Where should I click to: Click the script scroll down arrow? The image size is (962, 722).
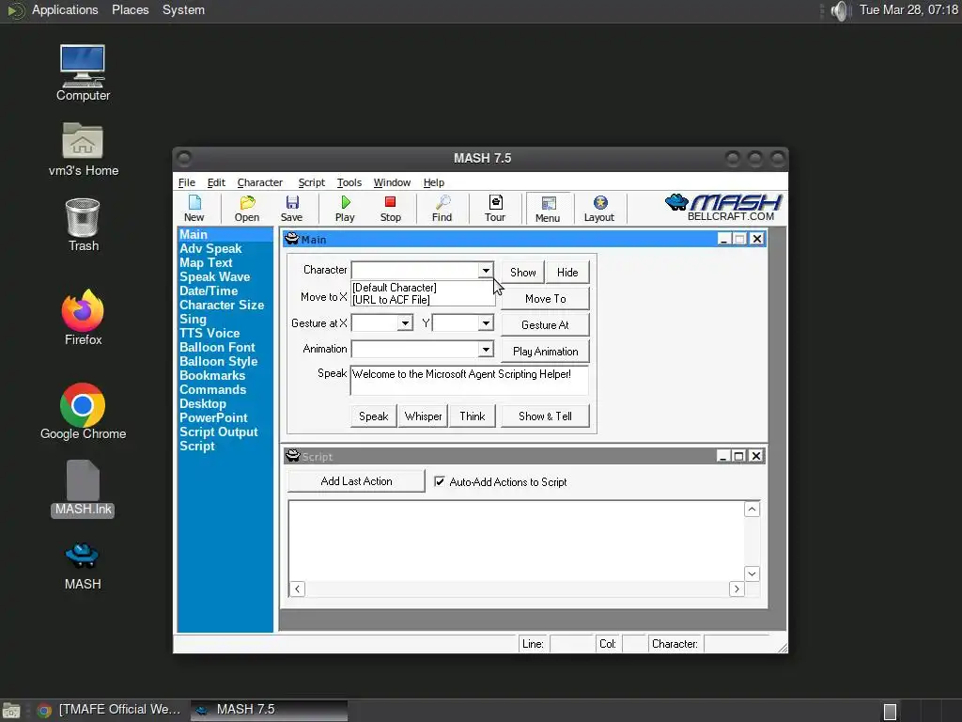pyautogui.click(x=753, y=573)
